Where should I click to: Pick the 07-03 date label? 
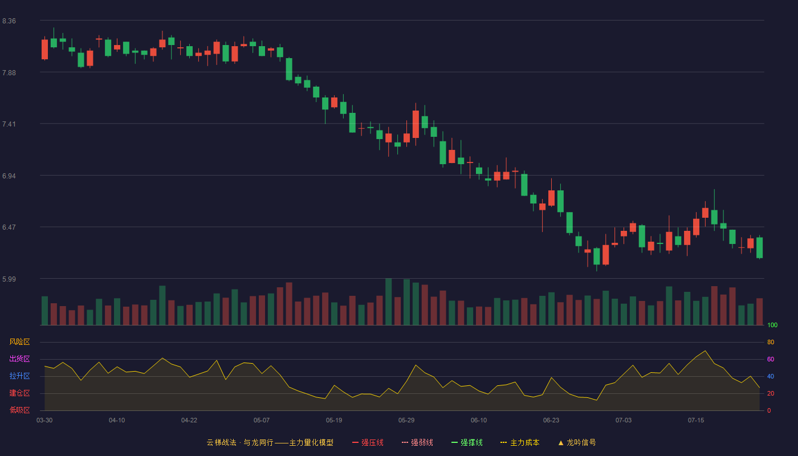pyautogui.click(x=624, y=420)
